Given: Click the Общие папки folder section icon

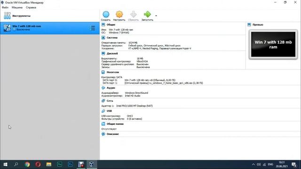Looking at the screenshot, I should (x=103, y=124).
